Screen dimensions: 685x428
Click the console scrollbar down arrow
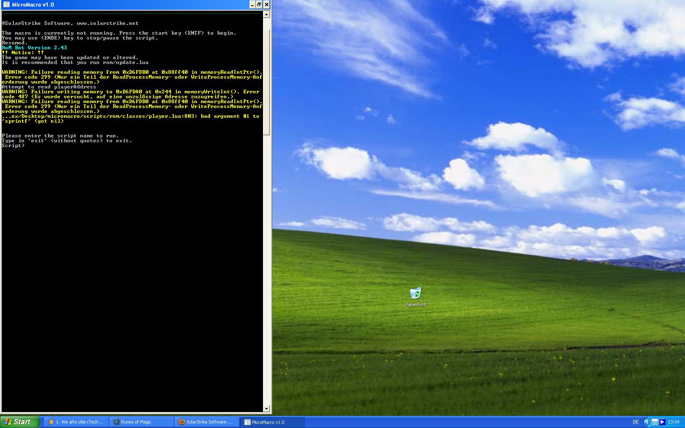click(x=267, y=408)
